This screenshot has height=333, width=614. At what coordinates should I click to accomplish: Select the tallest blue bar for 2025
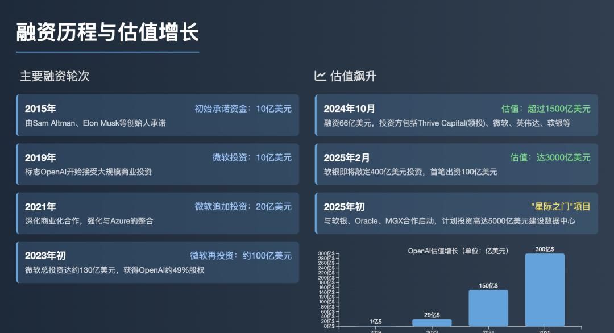pos(544,290)
